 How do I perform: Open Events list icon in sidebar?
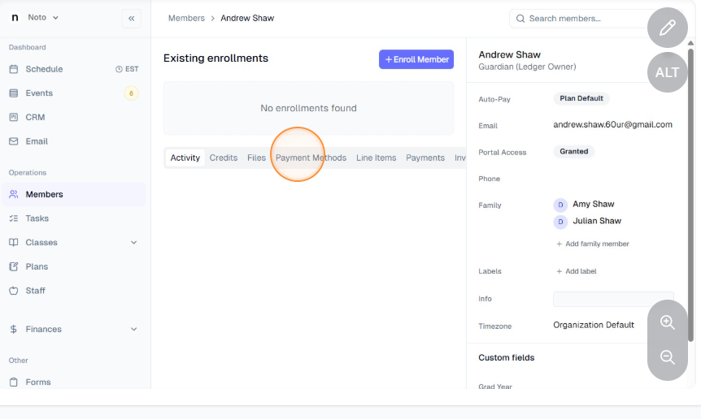14,93
